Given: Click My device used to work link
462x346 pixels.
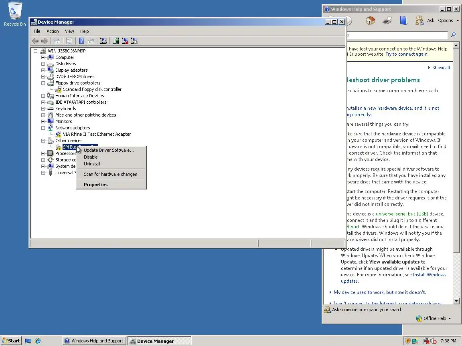Looking at the screenshot, I should coord(379,292).
